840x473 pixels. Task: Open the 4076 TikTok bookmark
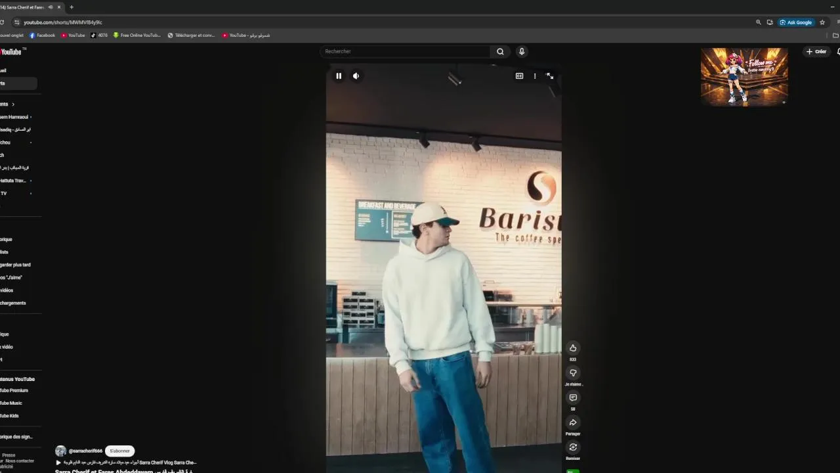click(x=99, y=35)
